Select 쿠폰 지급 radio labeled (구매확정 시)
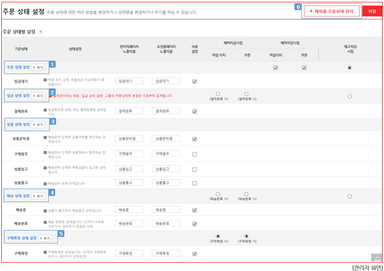384x271 pixels. coord(246,236)
